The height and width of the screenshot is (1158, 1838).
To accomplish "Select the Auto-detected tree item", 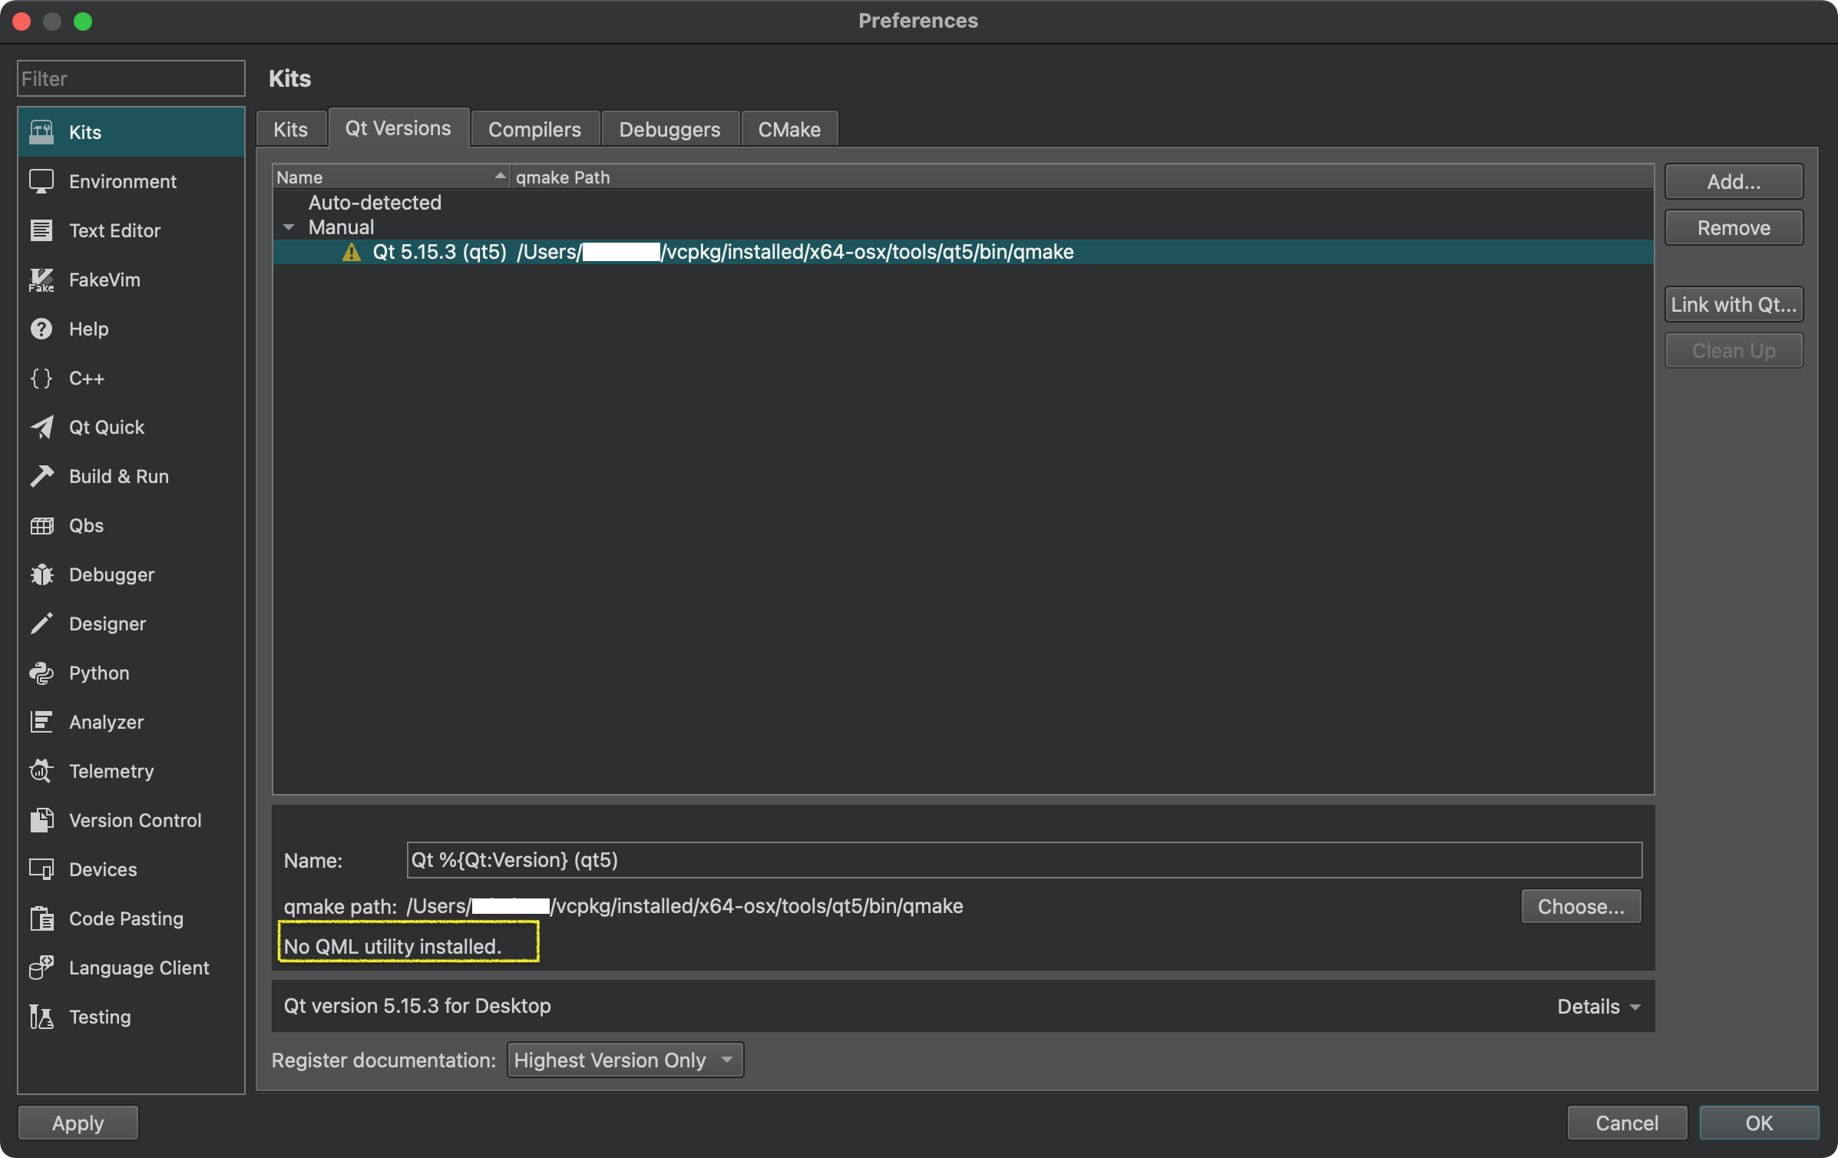I will coord(375,203).
